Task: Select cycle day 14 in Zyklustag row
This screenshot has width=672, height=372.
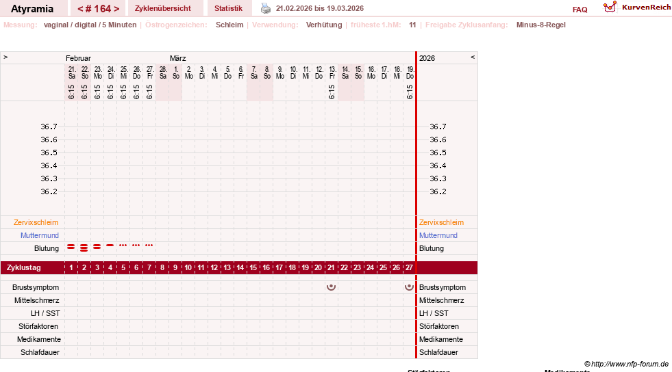Action: click(x=240, y=267)
